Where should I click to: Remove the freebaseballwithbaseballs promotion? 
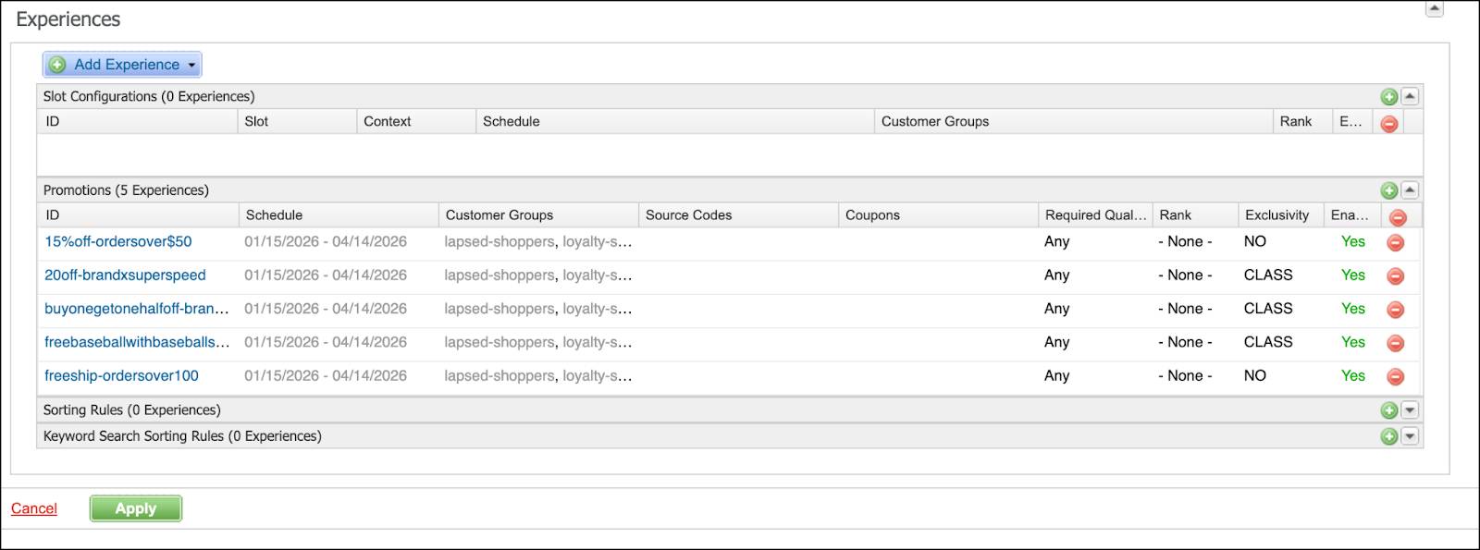tap(1395, 343)
